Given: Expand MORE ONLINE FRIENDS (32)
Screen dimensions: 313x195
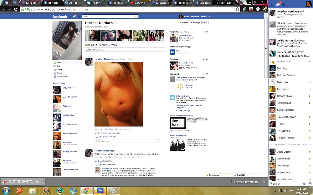Looking at the screenshot, I should (x=291, y=145).
